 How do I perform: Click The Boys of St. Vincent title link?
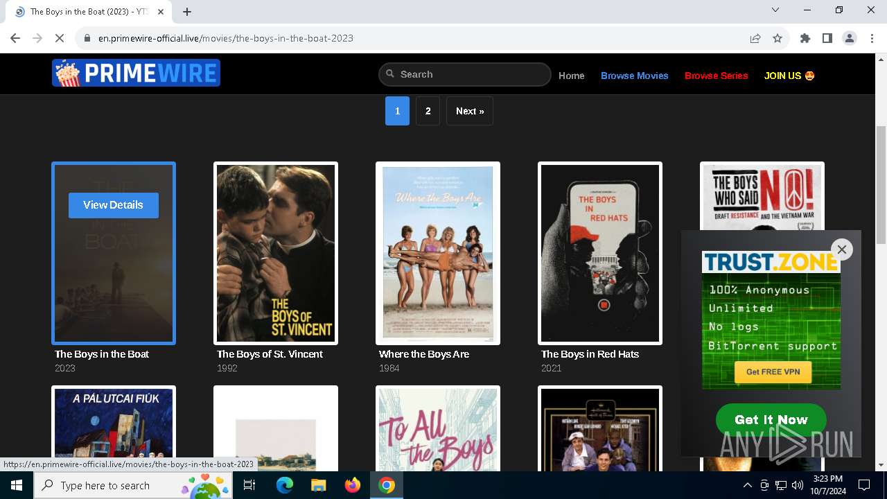pyautogui.click(x=270, y=354)
